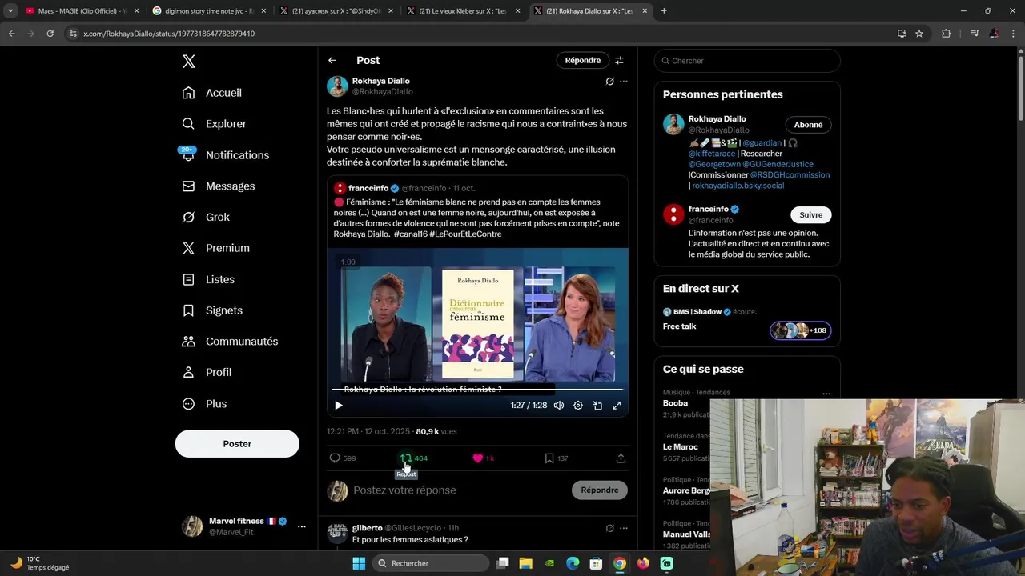This screenshot has width=1025, height=576.
Task: Open Notifications from the sidebar
Action: [225, 155]
